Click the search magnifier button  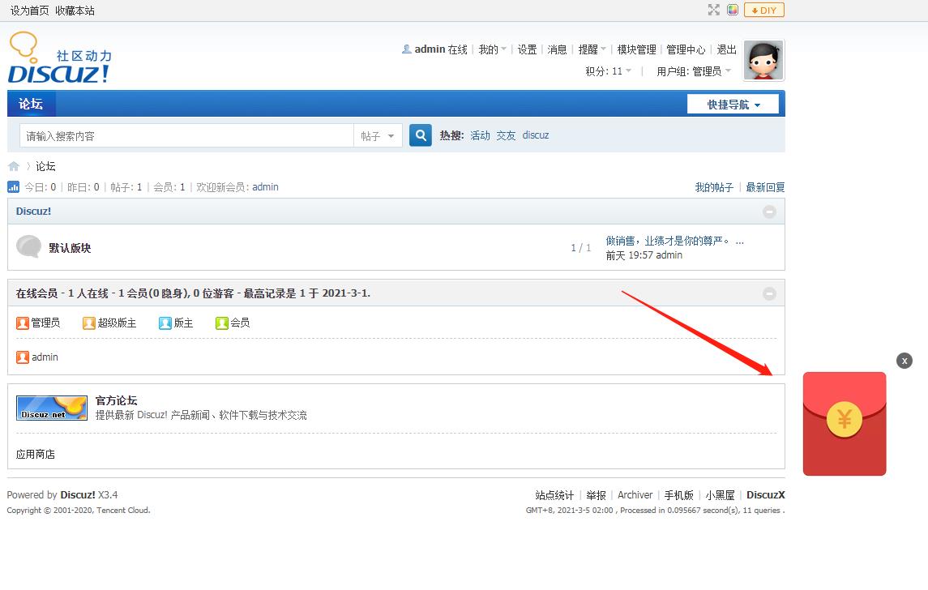pyautogui.click(x=420, y=135)
